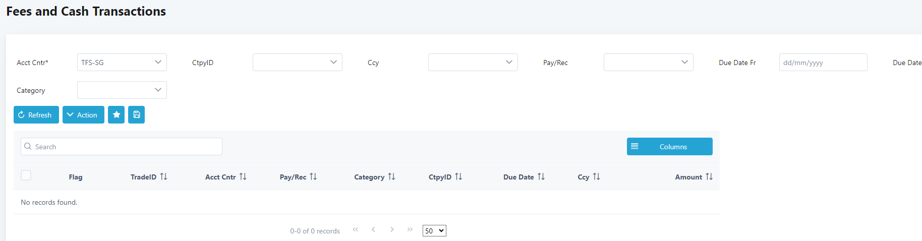The width and height of the screenshot is (922, 241).
Task: Toggle the select-all checkbox in table header
Action: (26, 175)
